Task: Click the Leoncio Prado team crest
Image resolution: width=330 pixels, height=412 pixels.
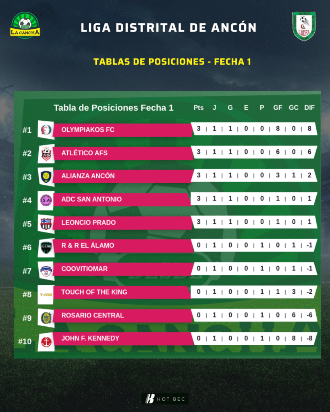Action: tap(46, 223)
